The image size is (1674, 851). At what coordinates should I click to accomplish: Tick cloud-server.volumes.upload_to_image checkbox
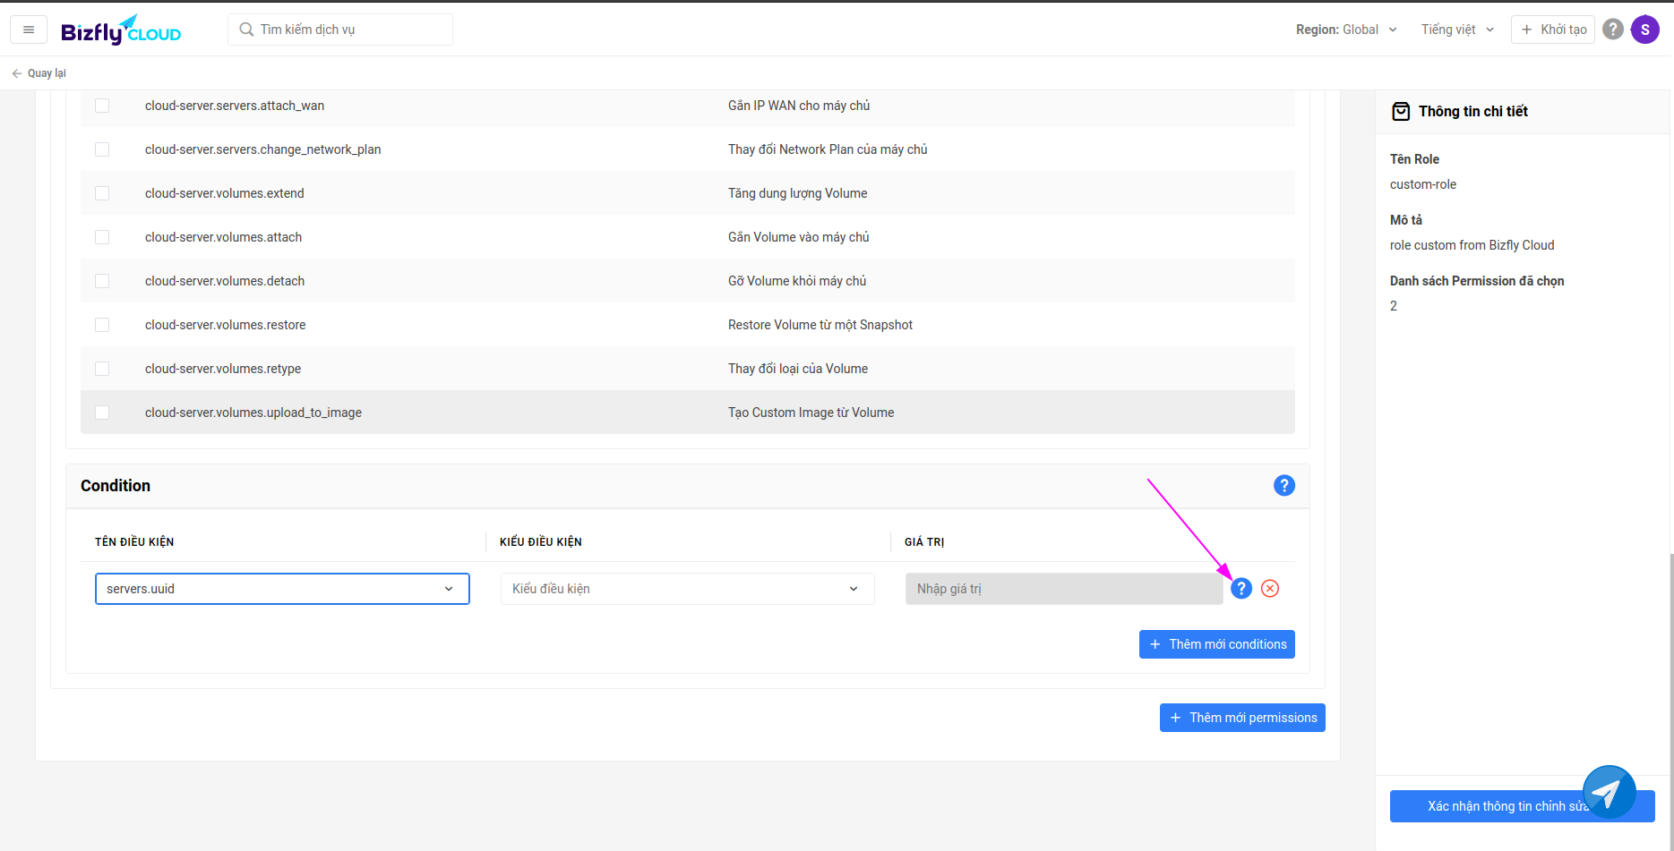tap(102, 413)
